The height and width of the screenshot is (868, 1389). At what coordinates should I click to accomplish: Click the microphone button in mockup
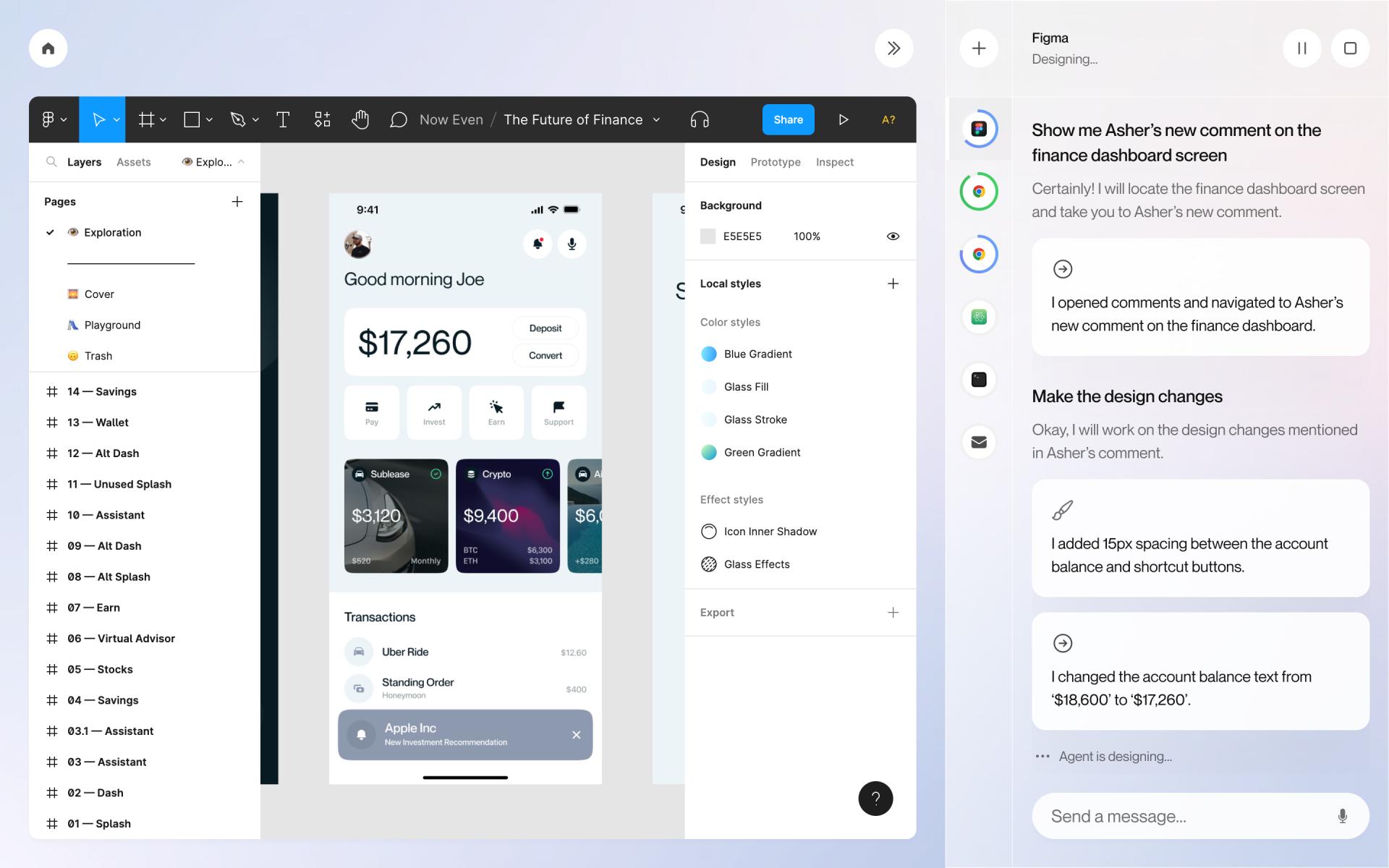coord(572,244)
